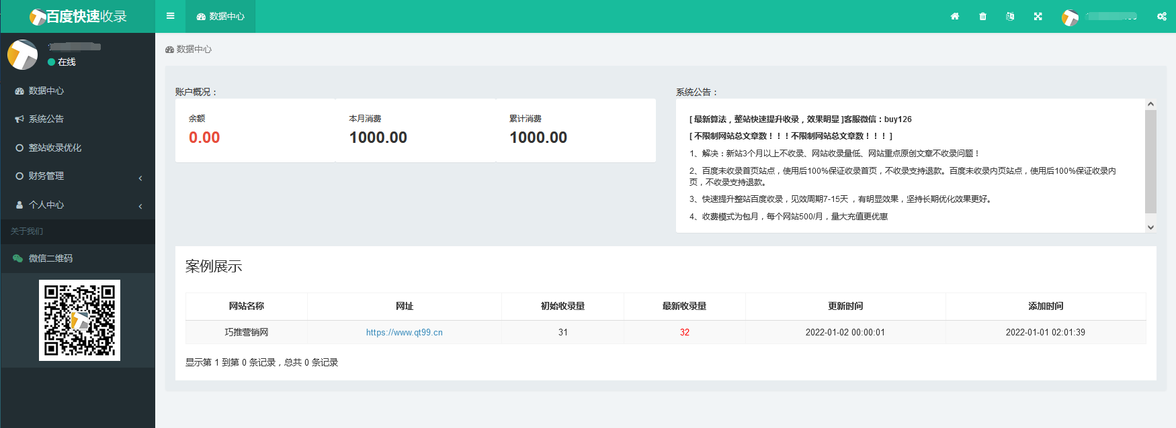Sort by the 初始收录量 column header
The height and width of the screenshot is (428, 1176).
click(563, 306)
